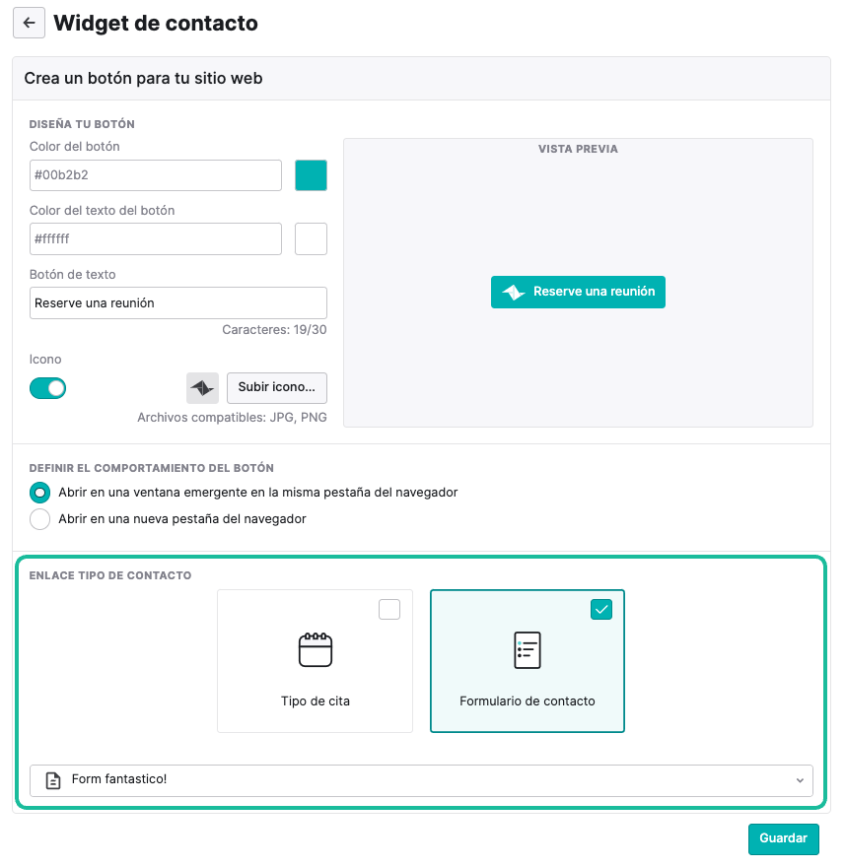
Task: Check the Tipo de cita checkbox
Action: (x=389, y=609)
